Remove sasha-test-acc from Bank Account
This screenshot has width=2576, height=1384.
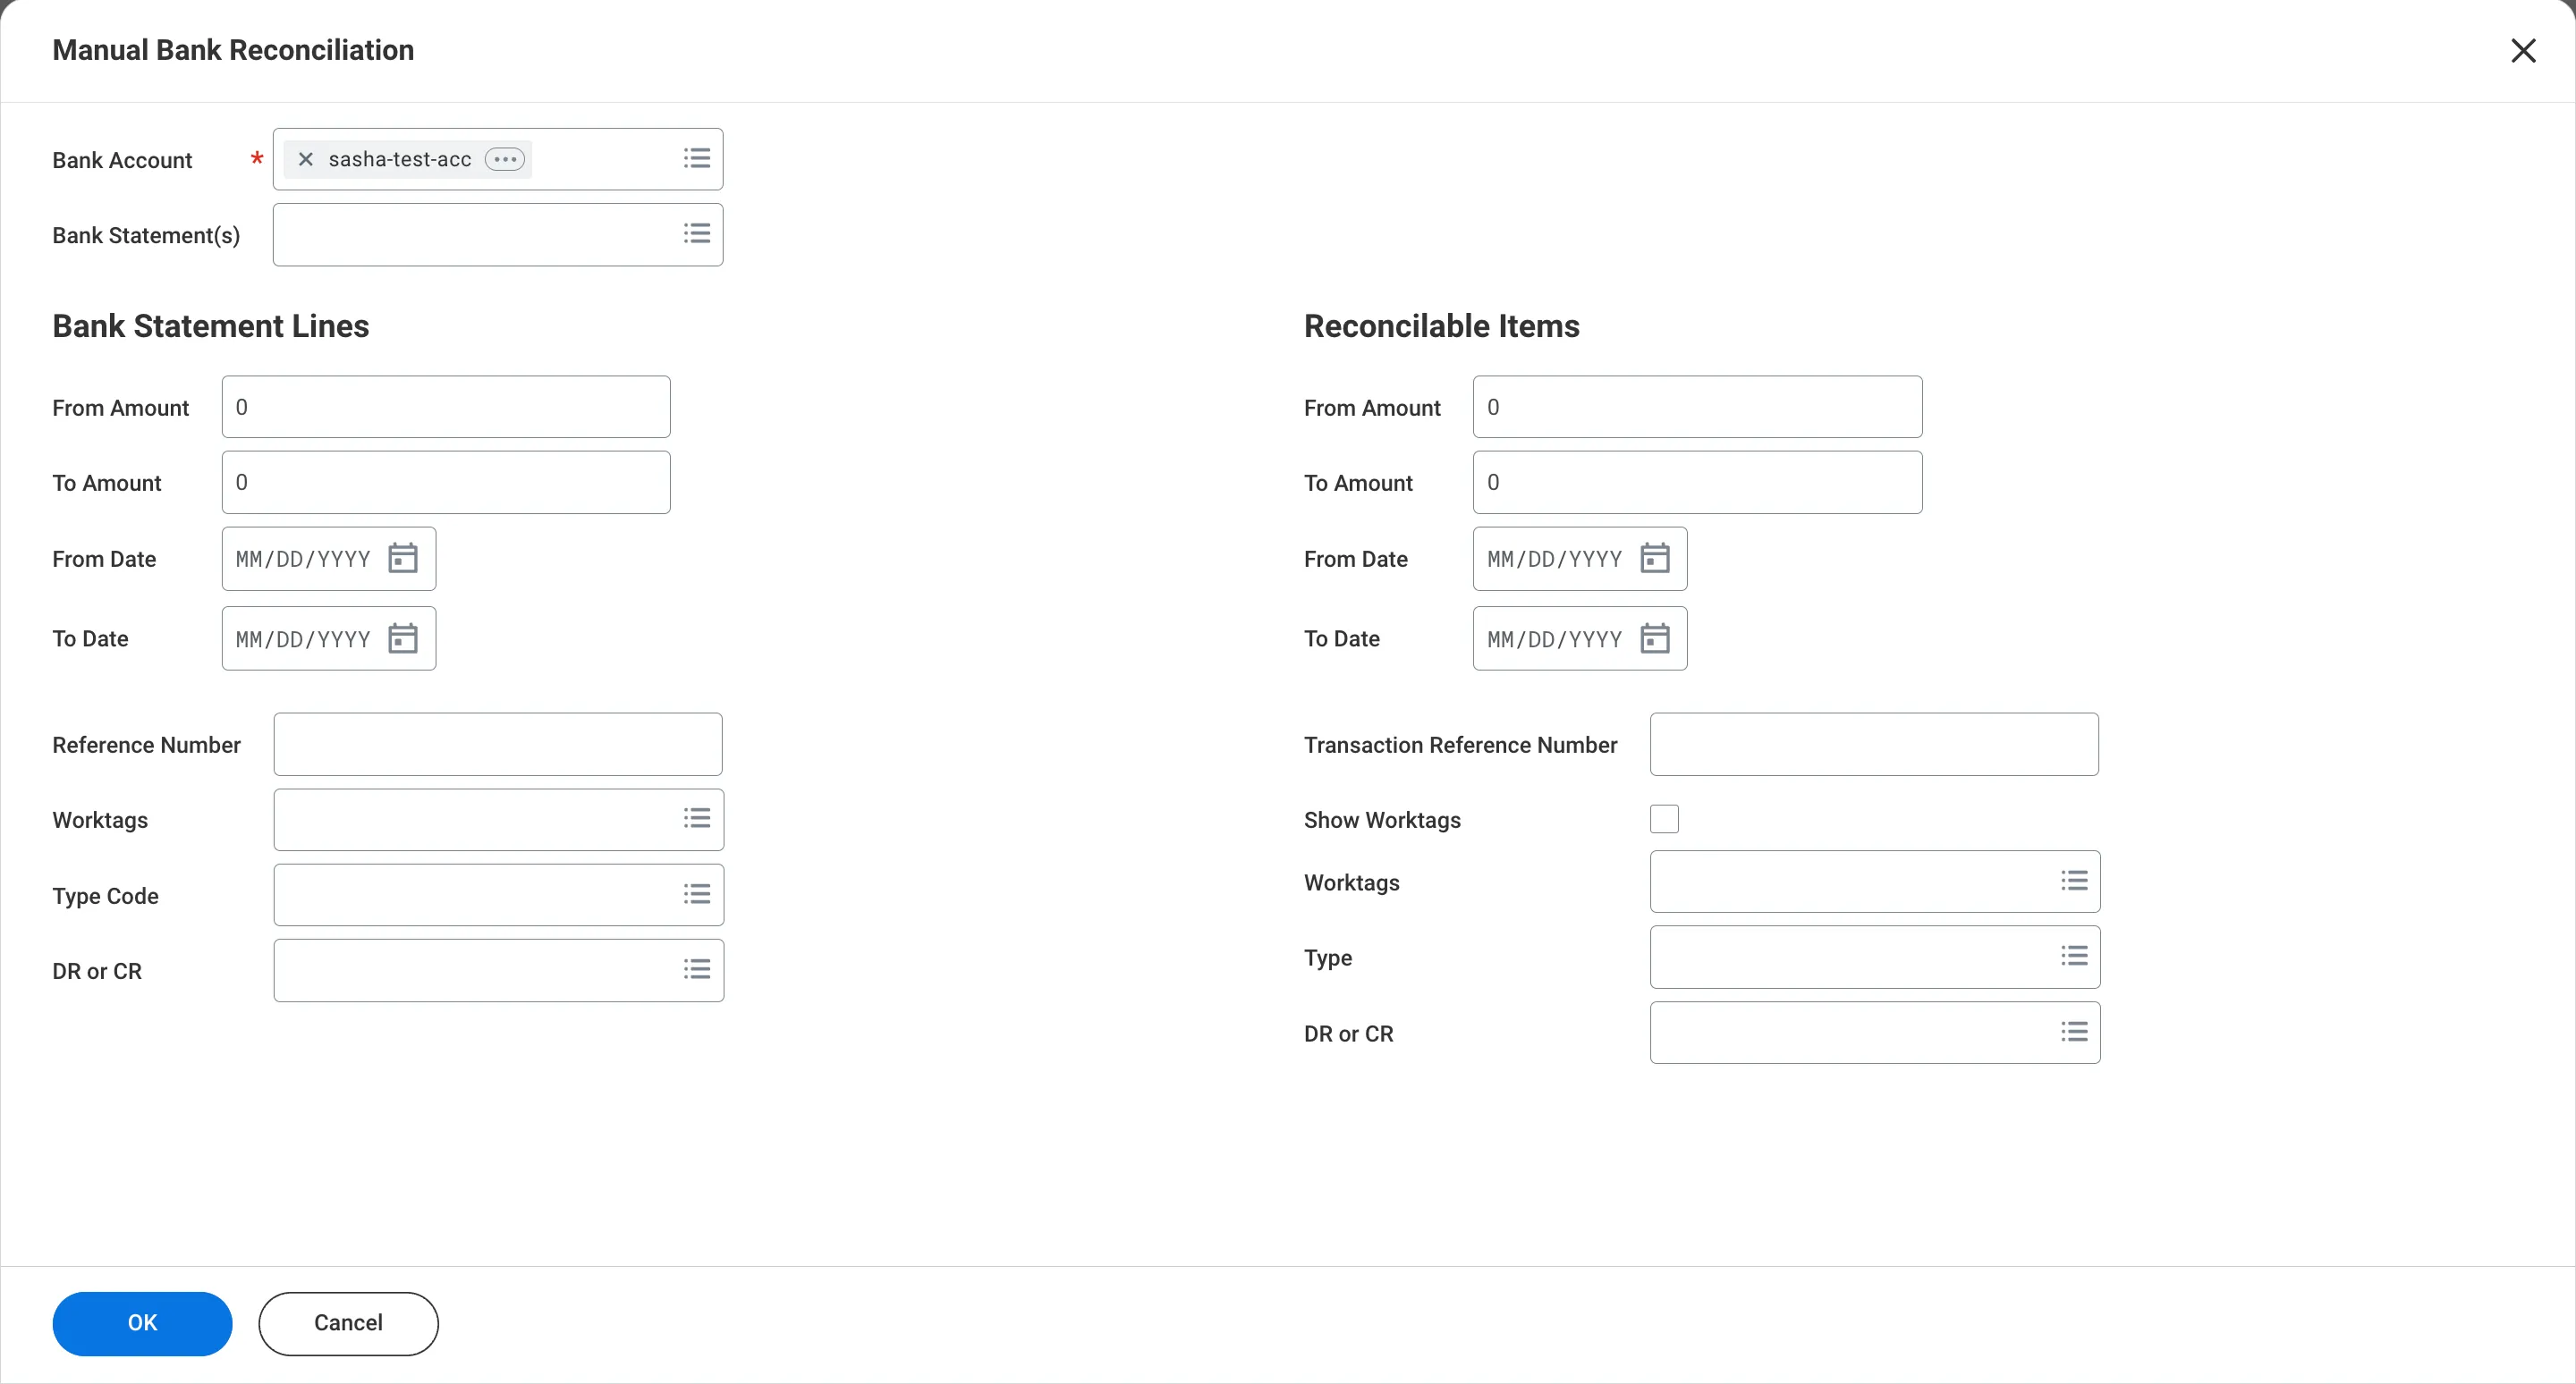306,160
